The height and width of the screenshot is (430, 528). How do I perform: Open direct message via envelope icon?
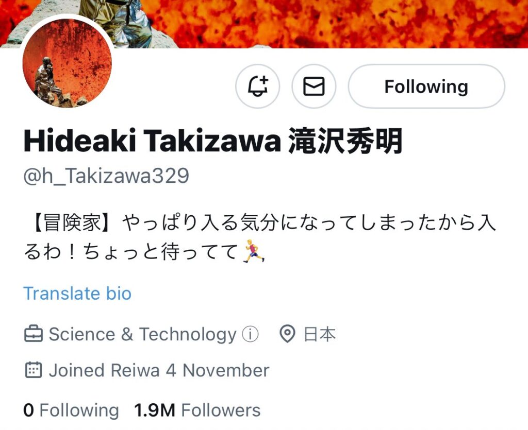point(314,87)
